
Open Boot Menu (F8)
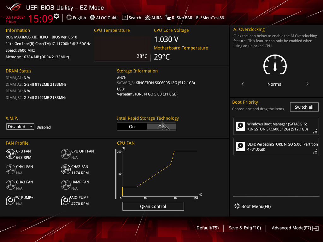(252, 206)
